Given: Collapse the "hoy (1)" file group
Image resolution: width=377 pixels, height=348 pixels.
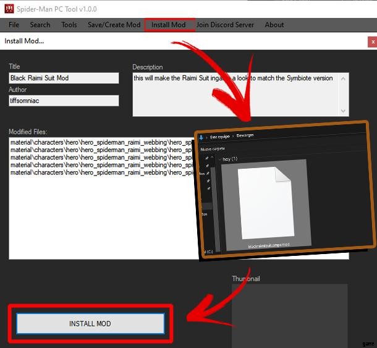Looking at the screenshot, I should coord(220,159).
